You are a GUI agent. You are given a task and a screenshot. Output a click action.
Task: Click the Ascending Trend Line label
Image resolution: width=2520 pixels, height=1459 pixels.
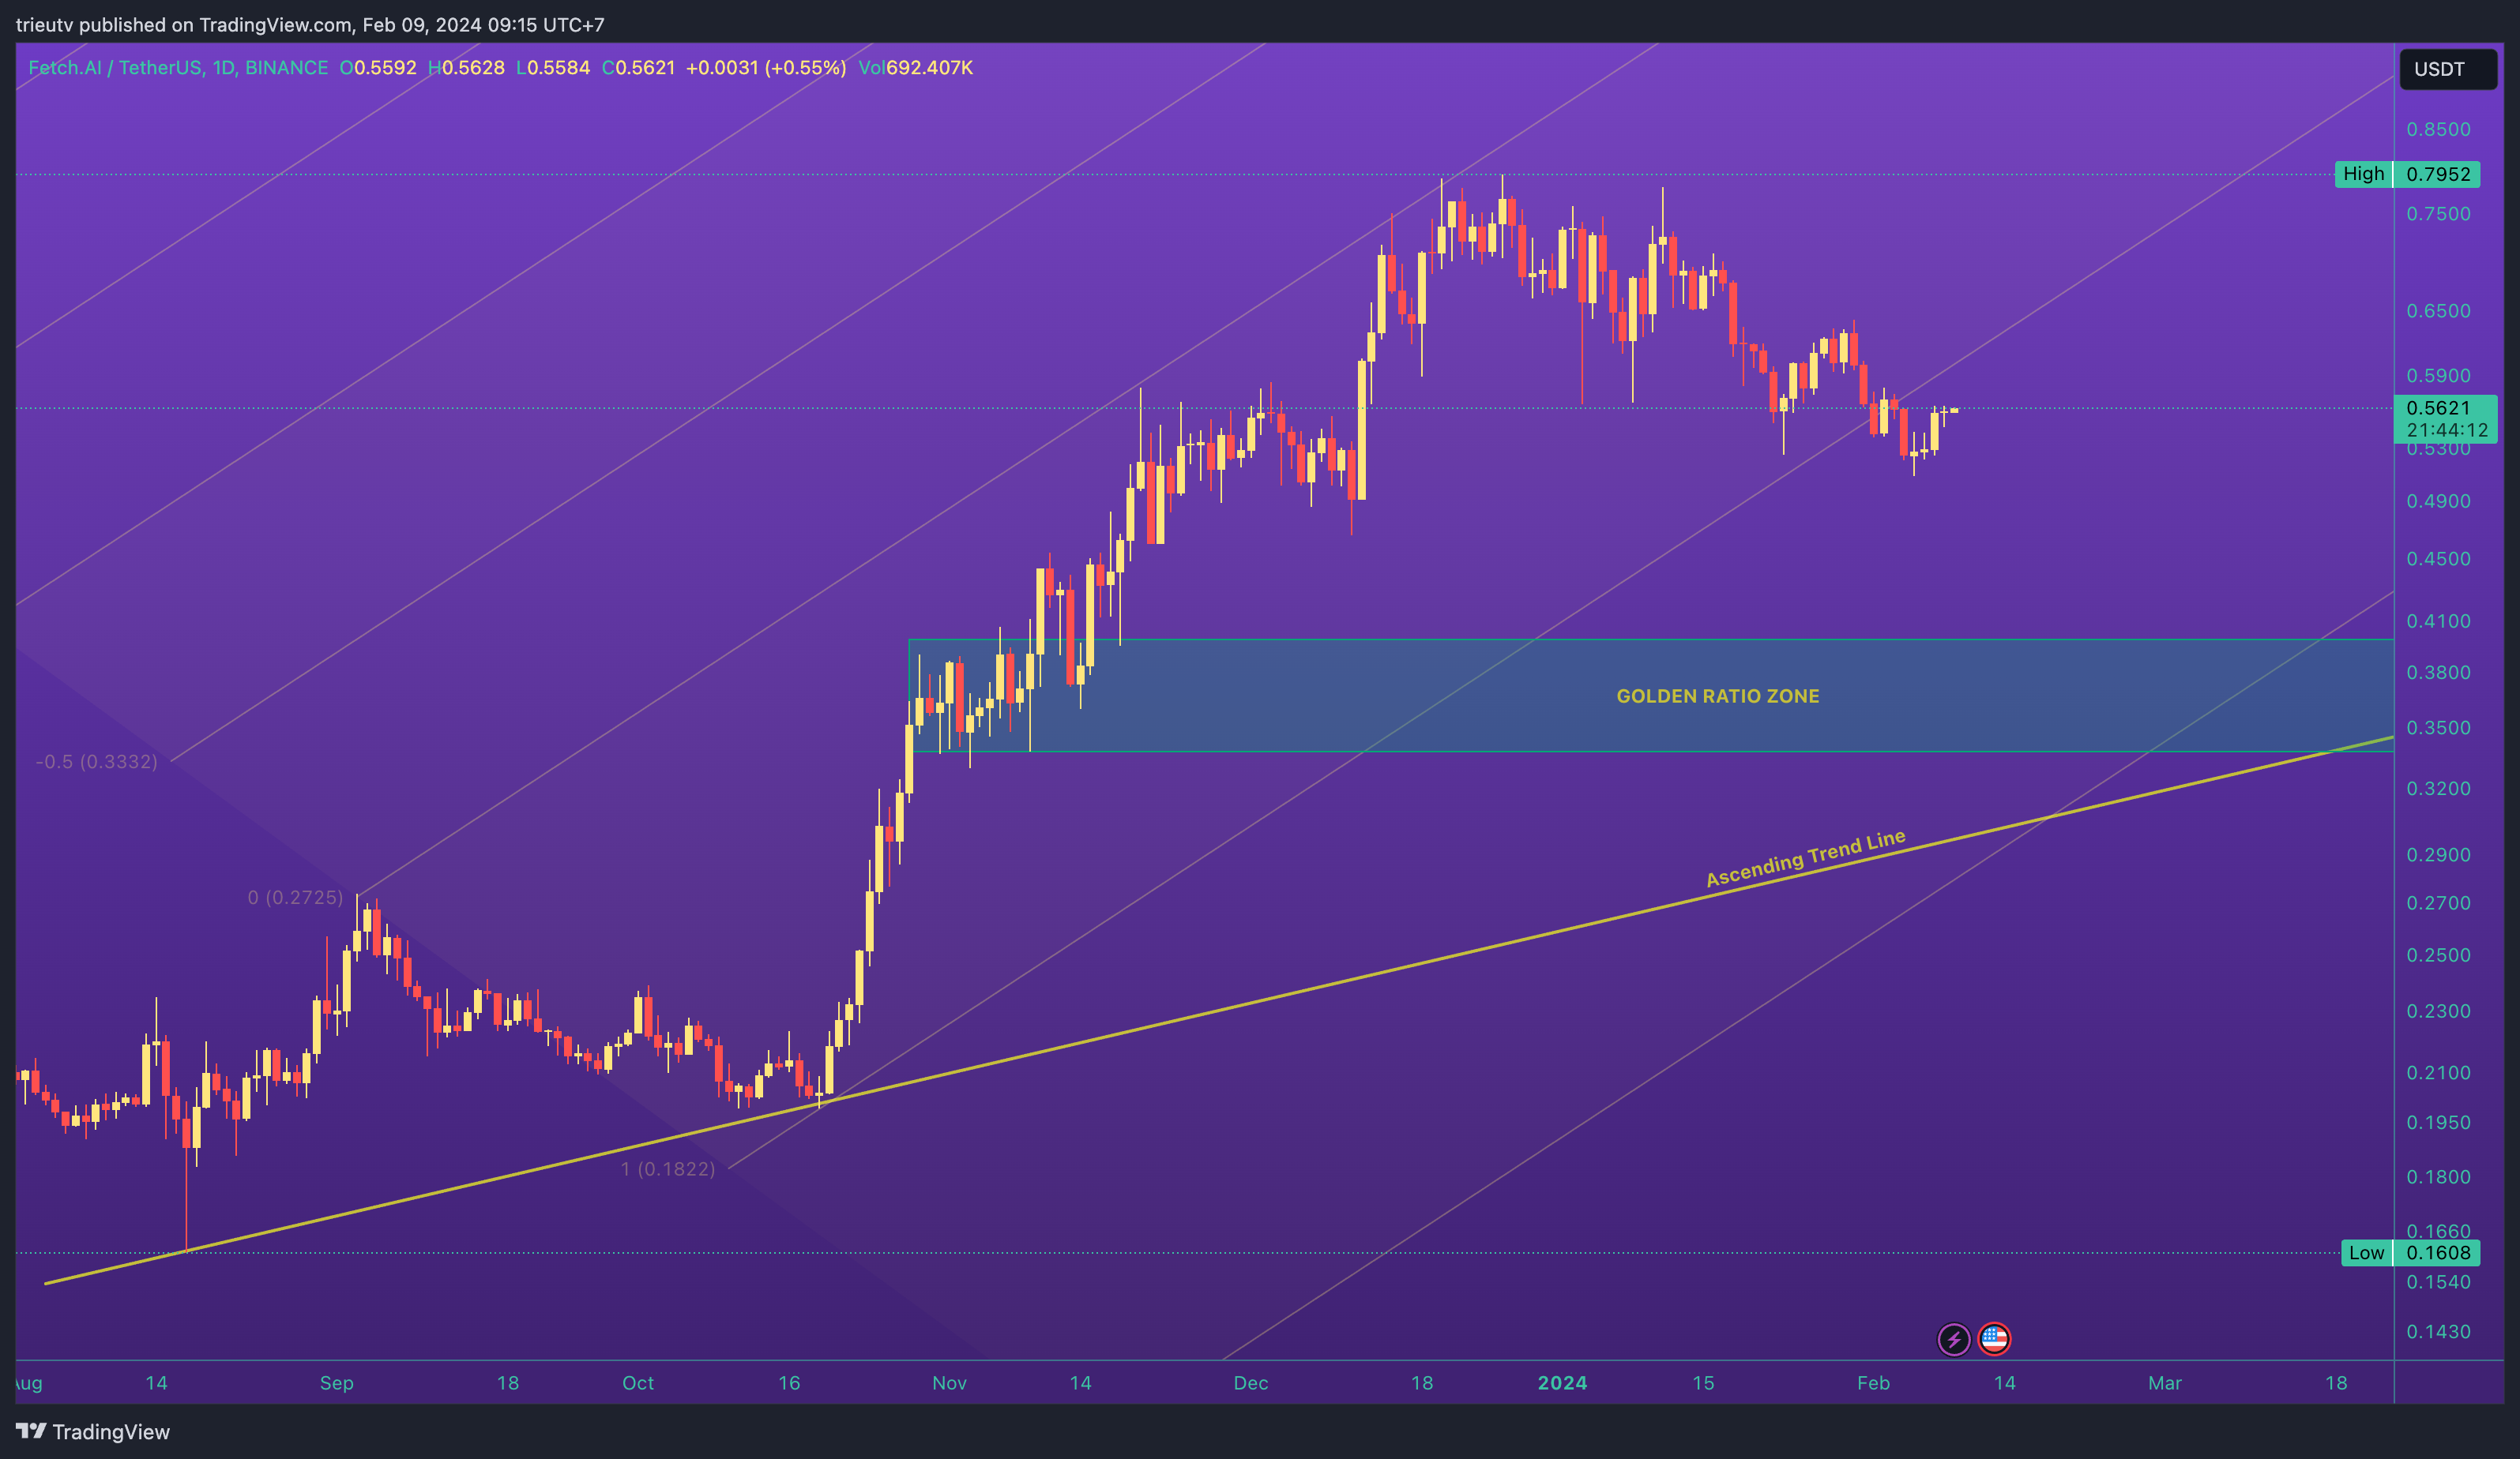1806,860
